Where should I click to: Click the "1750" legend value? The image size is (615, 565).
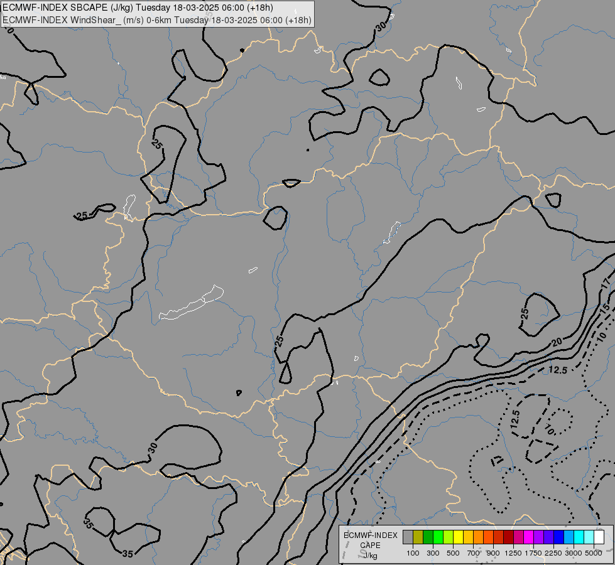click(533, 553)
